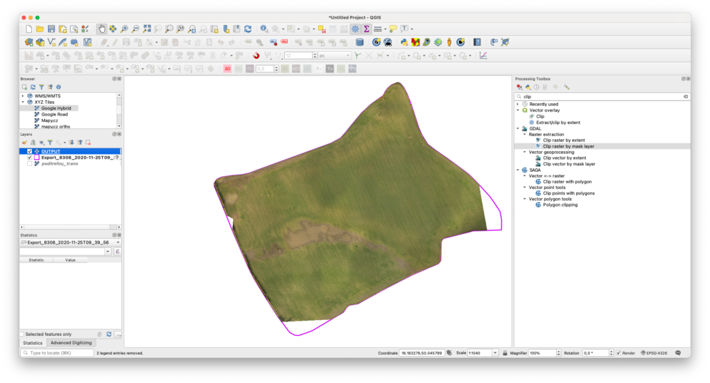Open the Processing Toolbox history clock icon
The height and width of the screenshot is (383, 710).
[537, 87]
